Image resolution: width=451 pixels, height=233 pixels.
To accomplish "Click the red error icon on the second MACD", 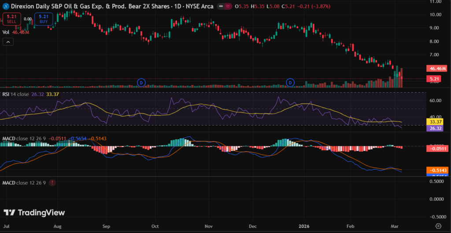I will (52, 182).
